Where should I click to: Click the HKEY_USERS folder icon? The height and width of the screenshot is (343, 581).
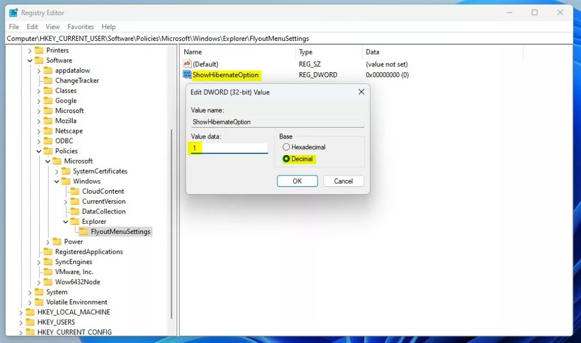click(x=31, y=322)
